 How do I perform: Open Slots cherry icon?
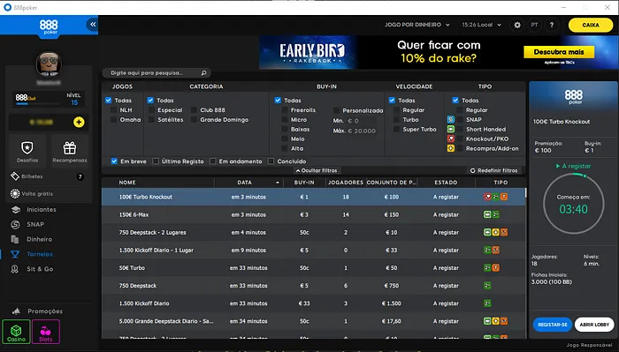[x=46, y=332]
